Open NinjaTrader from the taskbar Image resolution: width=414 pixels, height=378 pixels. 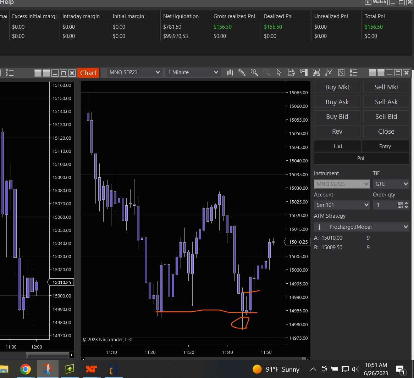[91, 369]
